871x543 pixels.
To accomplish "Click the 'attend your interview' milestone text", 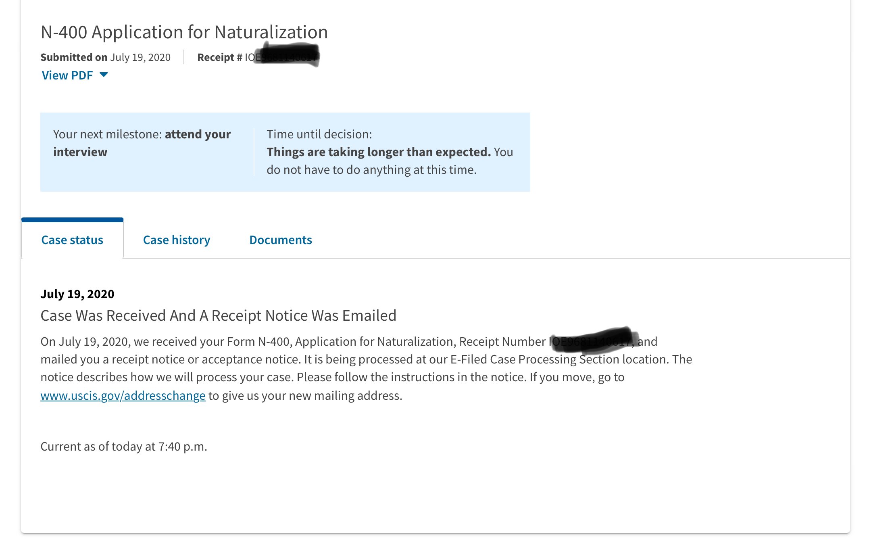I will click(142, 143).
